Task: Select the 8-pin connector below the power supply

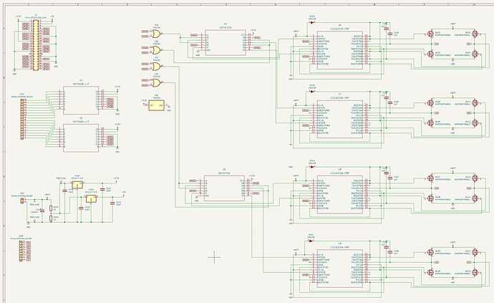Action: pos(21,251)
